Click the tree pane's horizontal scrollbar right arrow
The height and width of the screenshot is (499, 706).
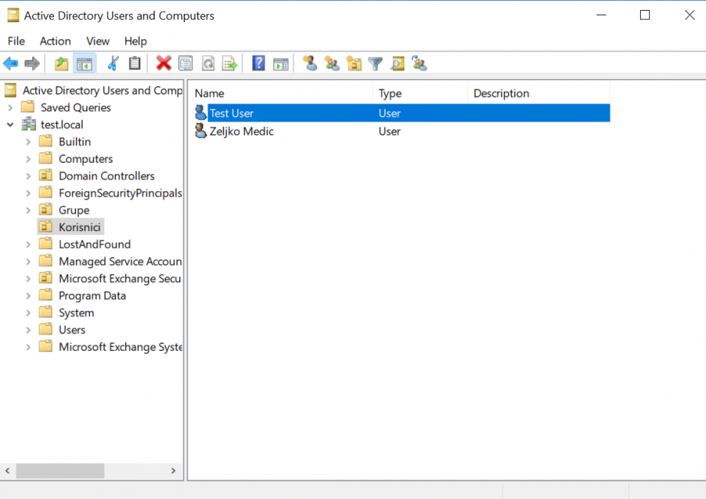tap(173, 471)
